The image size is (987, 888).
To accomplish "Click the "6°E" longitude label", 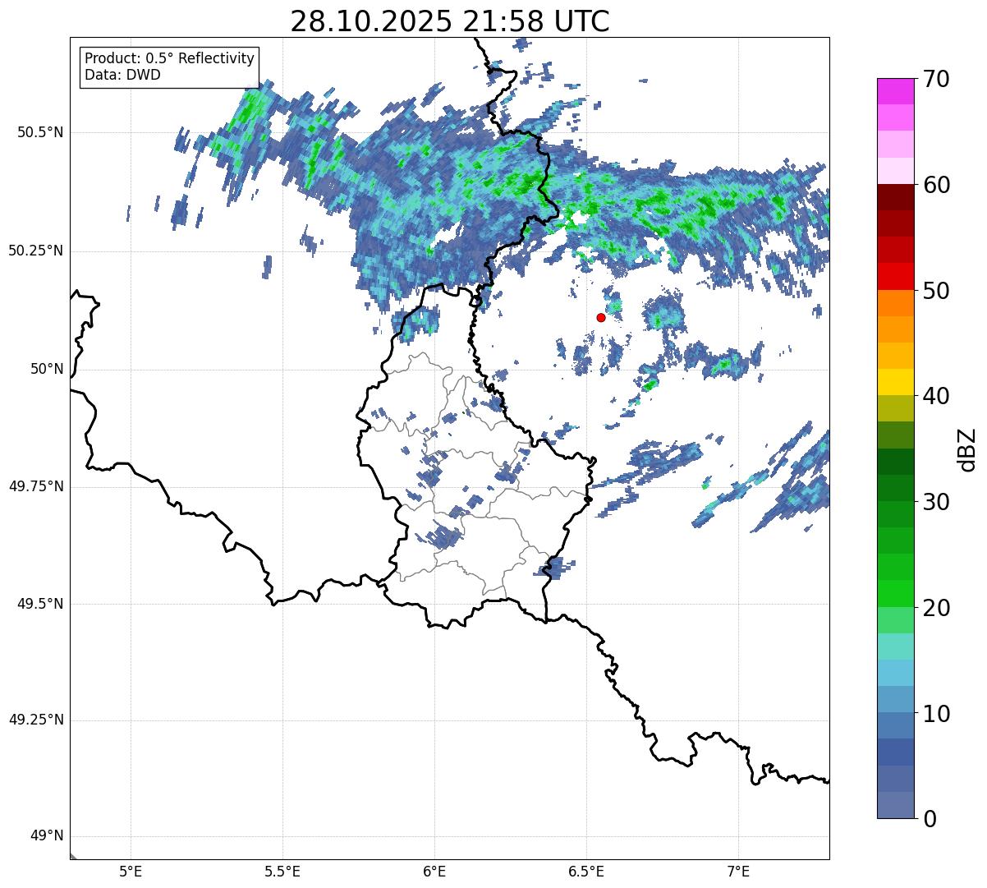I will [x=434, y=872].
